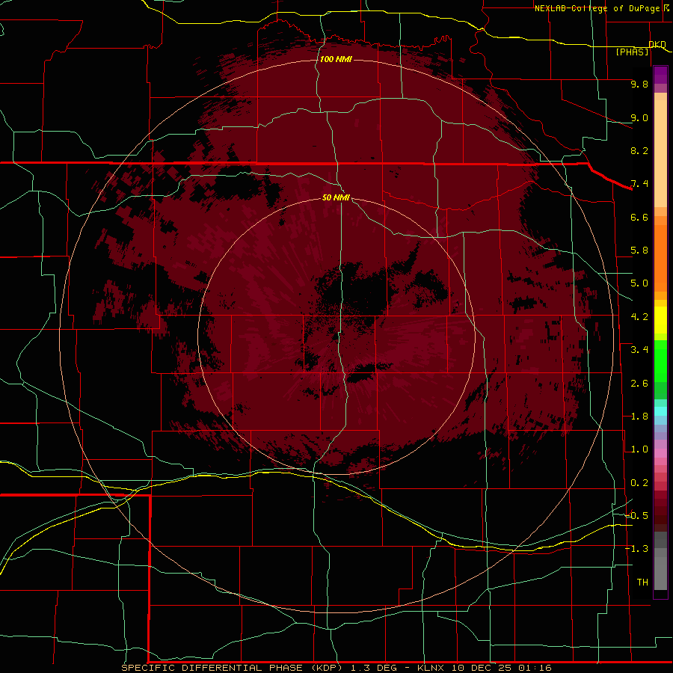Click the 5.8 scale value
The image size is (673, 673).
coord(639,251)
